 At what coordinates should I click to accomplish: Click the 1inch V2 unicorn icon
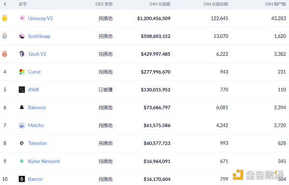click(x=22, y=54)
